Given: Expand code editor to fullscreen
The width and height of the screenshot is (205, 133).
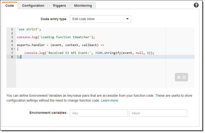Looking at the screenshot, I should [x=184, y=77].
